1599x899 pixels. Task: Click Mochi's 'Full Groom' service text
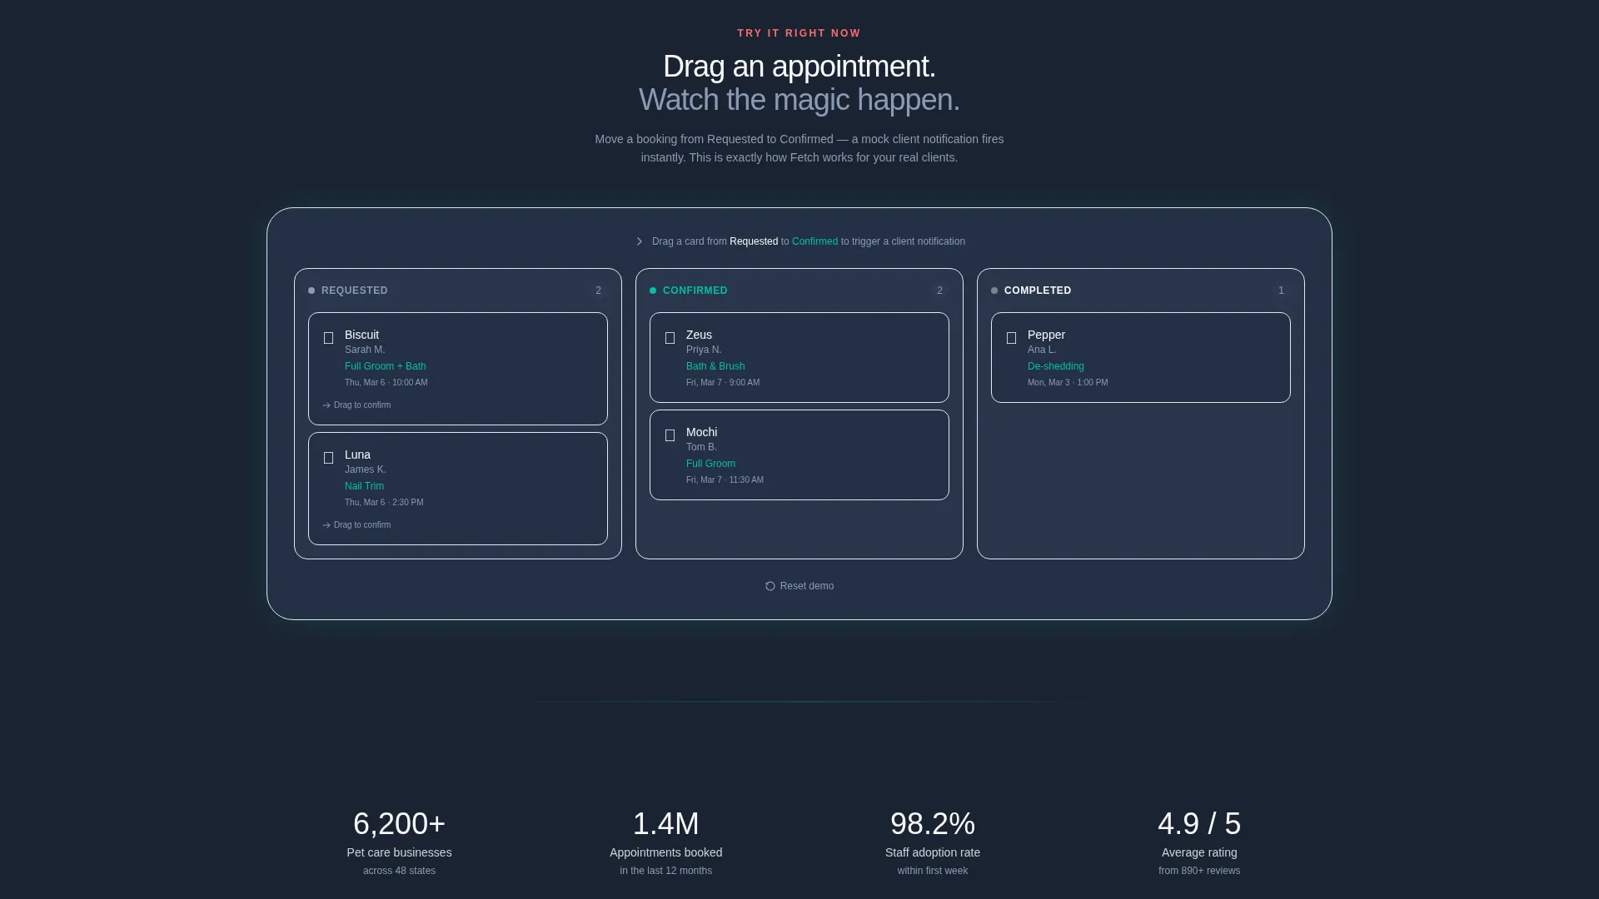[710, 464]
